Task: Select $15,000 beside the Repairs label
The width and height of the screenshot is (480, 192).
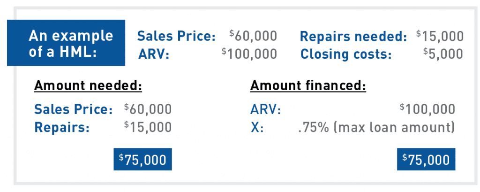Action: pos(148,127)
